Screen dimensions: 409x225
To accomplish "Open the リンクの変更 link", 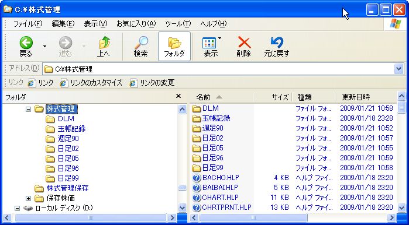I will click(x=152, y=83).
